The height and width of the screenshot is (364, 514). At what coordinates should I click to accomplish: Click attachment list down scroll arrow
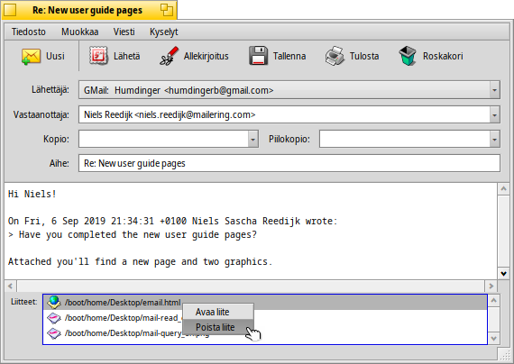[493, 338]
